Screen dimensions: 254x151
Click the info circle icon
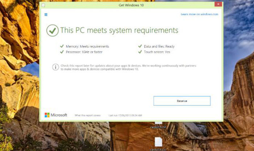(56, 67)
